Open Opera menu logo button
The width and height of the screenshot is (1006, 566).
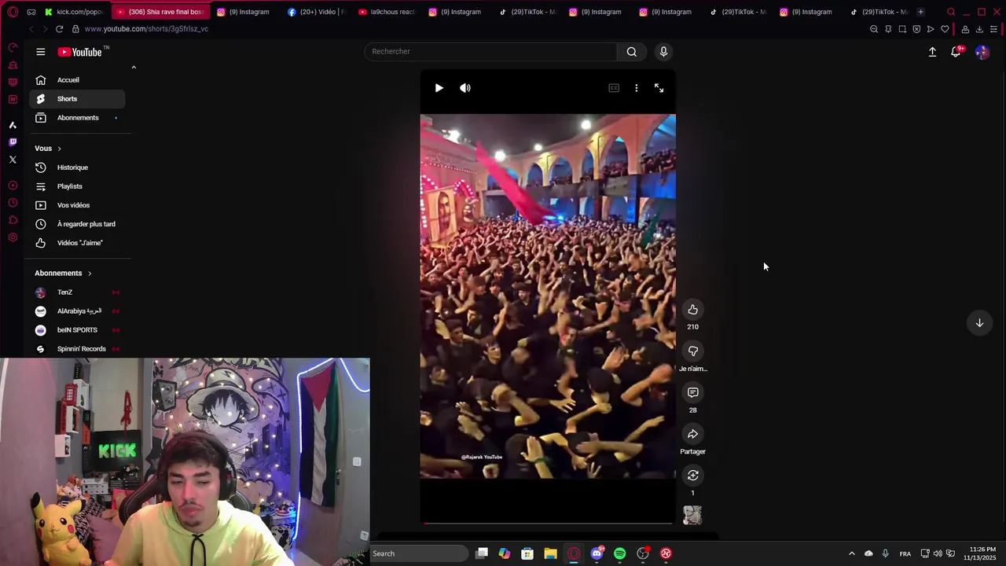pos(13,12)
